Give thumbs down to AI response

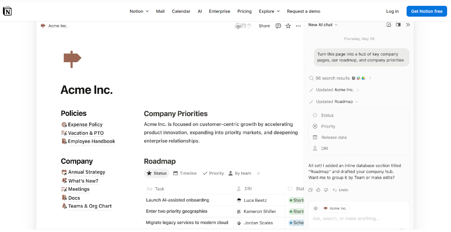pos(326,190)
